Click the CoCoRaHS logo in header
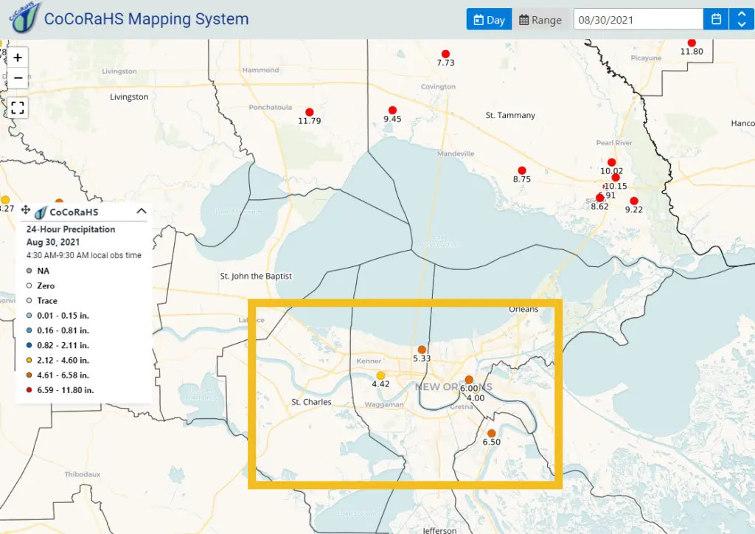Viewport: 755px width, 534px height. 24,19
